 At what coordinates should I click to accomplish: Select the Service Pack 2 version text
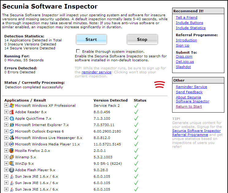click(x=106, y=106)
